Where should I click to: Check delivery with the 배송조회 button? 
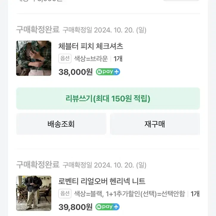pos(61,124)
